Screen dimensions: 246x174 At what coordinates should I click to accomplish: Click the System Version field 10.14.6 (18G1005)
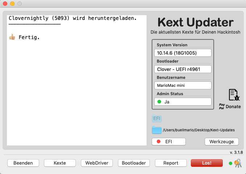[x=183, y=53]
